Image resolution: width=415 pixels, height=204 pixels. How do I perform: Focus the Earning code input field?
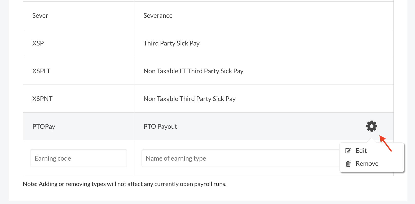pos(78,158)
